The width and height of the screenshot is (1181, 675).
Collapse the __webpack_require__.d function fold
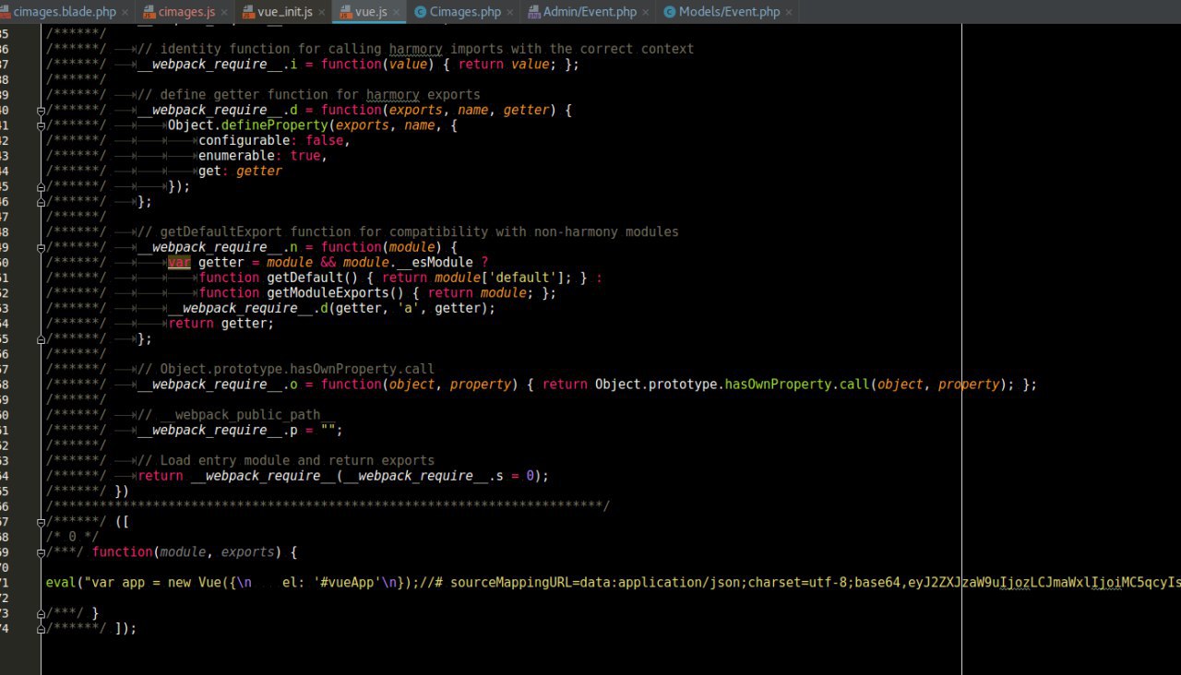click(x=41, y=110)
